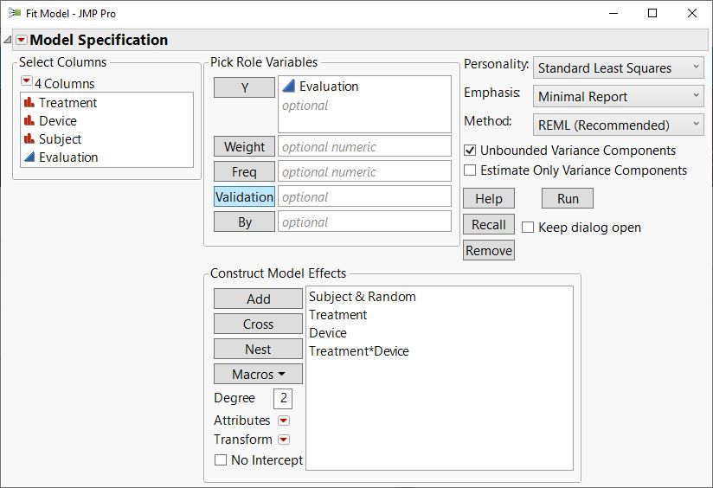
Task: Select the Subject & Random effect
Action: [362, 297]
